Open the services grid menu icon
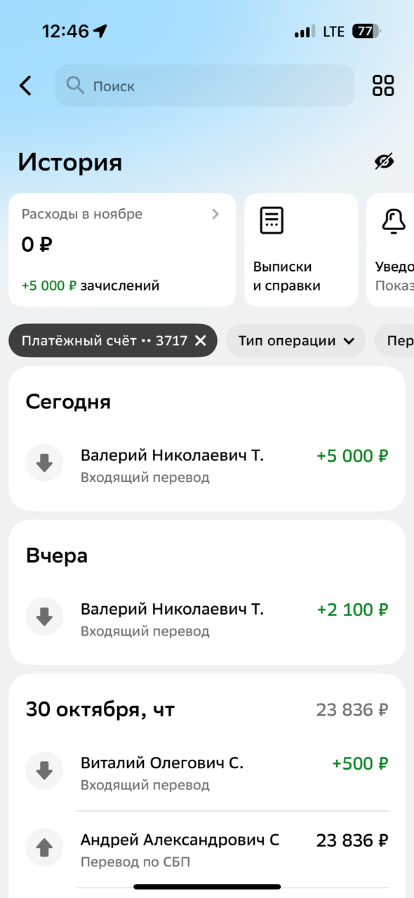The width and height of the screenshot is (414, 898). (x=383, y=86)
